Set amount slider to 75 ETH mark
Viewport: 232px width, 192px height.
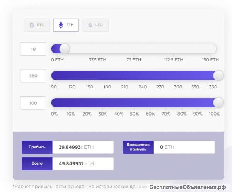coord(134,49)
